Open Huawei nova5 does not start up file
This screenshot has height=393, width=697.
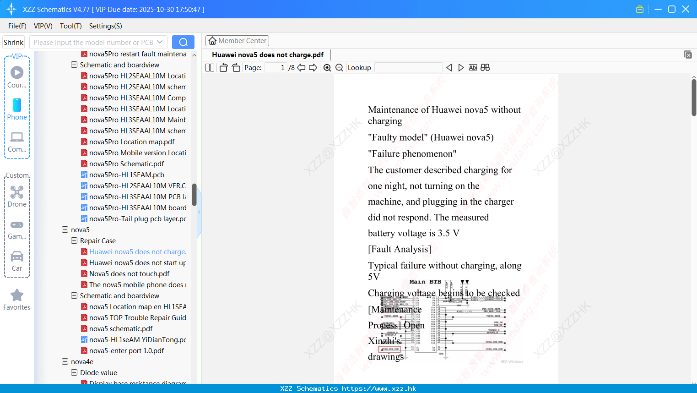(133, 263)
